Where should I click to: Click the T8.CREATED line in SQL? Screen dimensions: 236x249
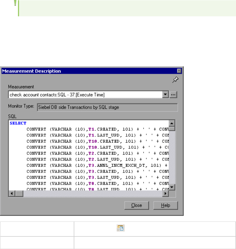[x=97, y=183]
